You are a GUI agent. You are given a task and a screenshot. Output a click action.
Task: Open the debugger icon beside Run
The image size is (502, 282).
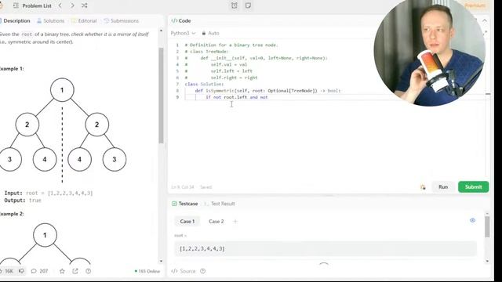(x=423, y=187)
